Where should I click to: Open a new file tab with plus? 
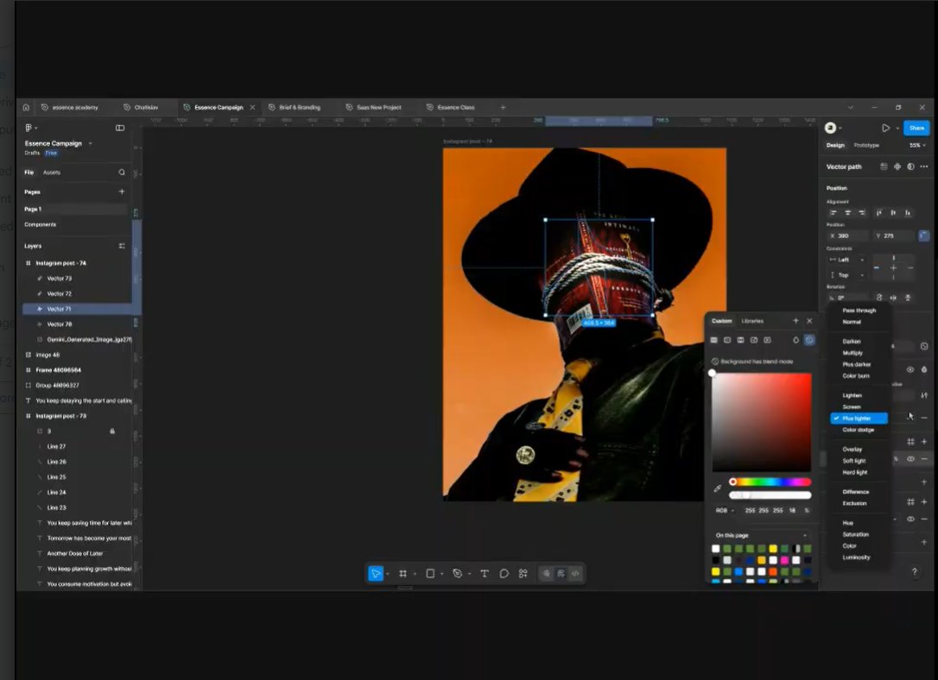coord(503,108)
